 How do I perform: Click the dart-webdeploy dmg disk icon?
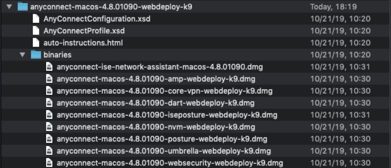(x=49, y=103)
